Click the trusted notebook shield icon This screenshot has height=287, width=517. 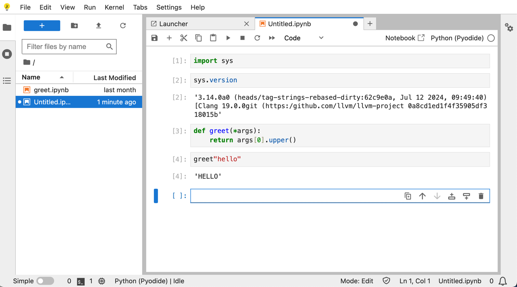tap(386, 281)
